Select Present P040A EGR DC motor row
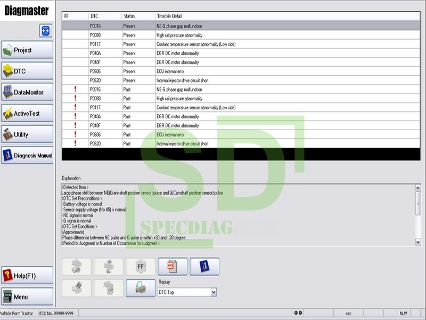426x320 pixels. tap(241, 53)
